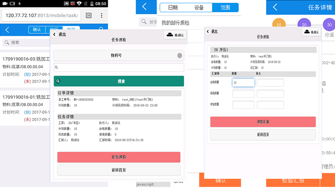Choose the 范围 tab
This screenshot has width=335, height=188.
pyautogui.click(x=225, y=7)
